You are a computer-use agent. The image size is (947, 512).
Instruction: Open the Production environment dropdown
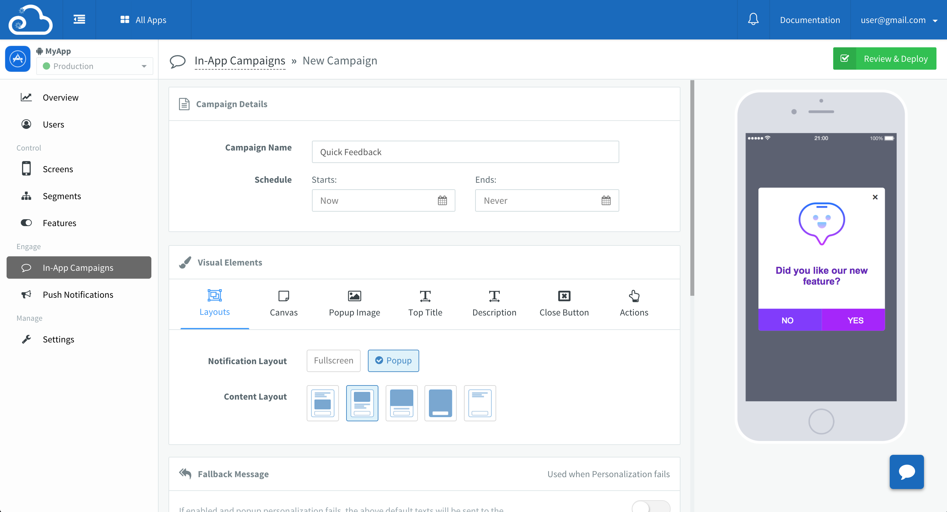94,66
